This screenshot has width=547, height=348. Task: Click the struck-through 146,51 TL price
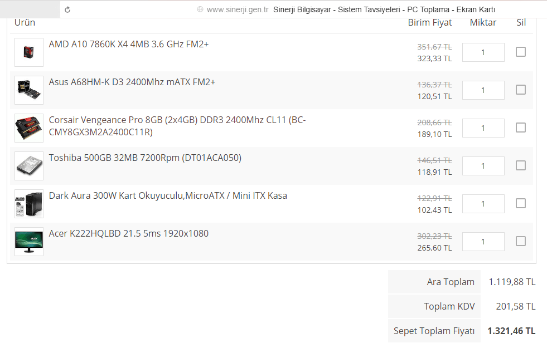[435, 160]
